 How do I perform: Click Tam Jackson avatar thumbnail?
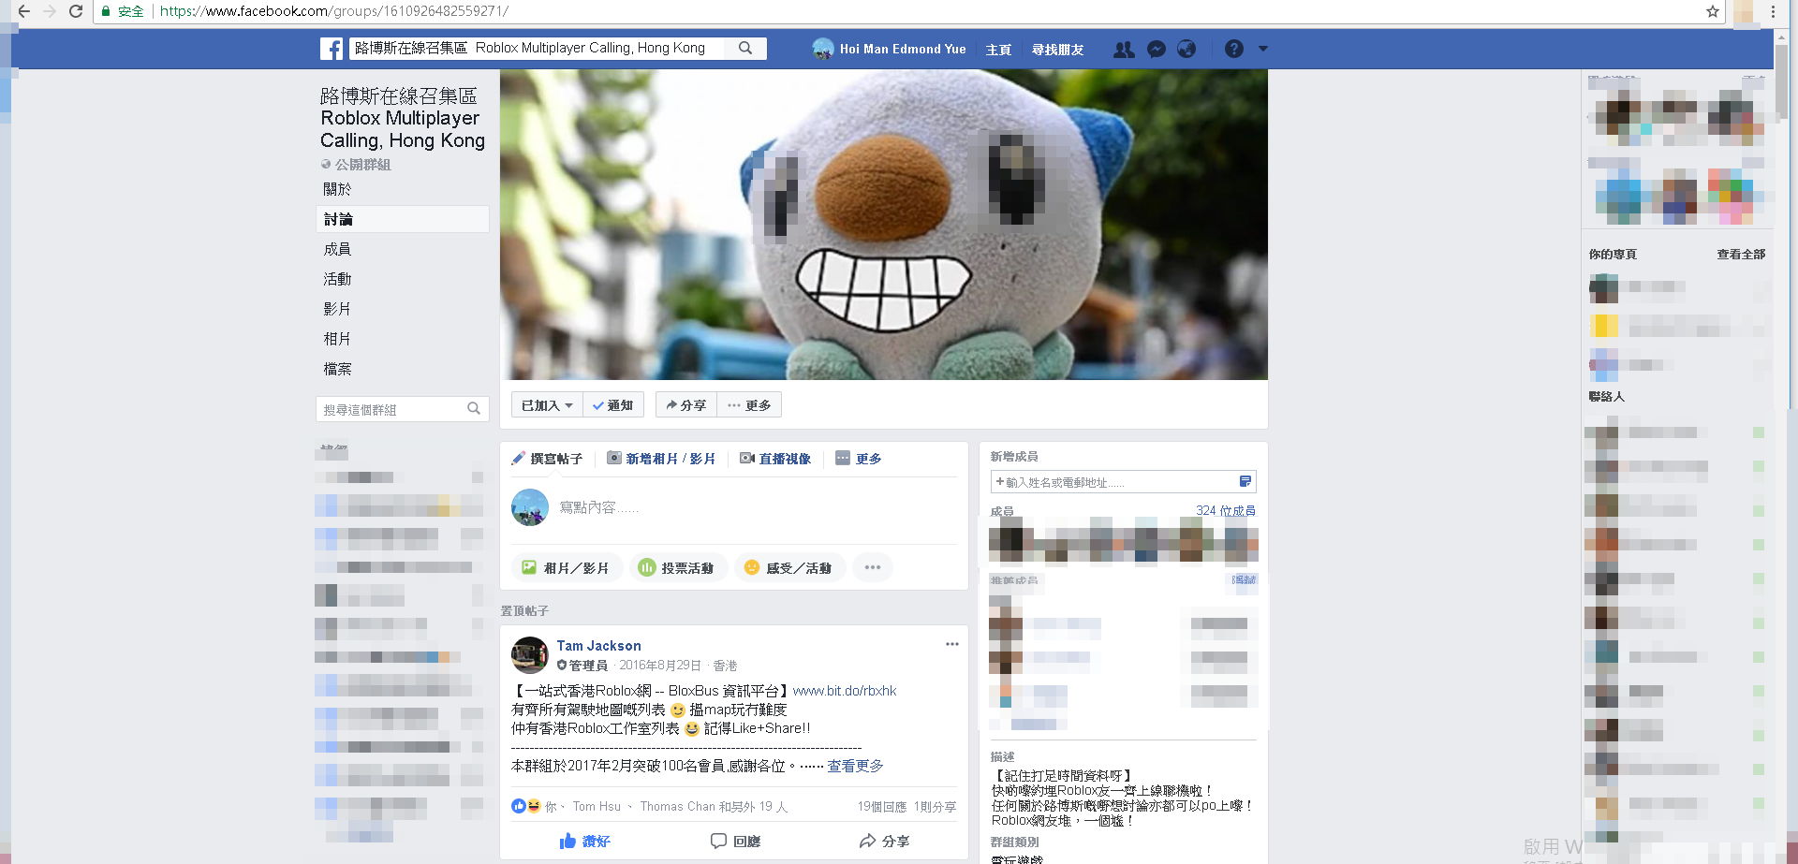tap(530, 655)
